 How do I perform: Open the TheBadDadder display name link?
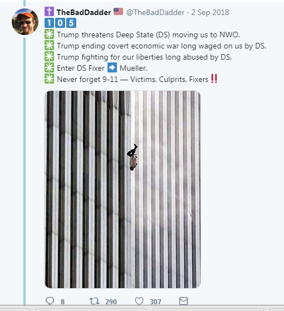click(84, 12)
